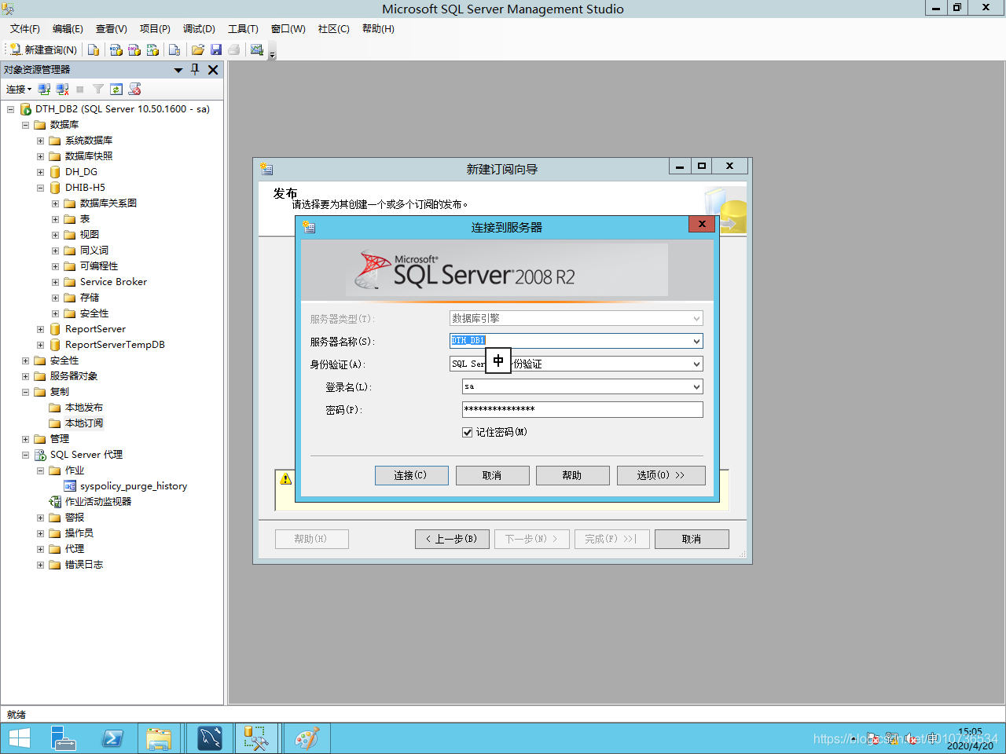Click into the 密码 password field
Viewport: 1006px width, 754px height.
[582, 409]
